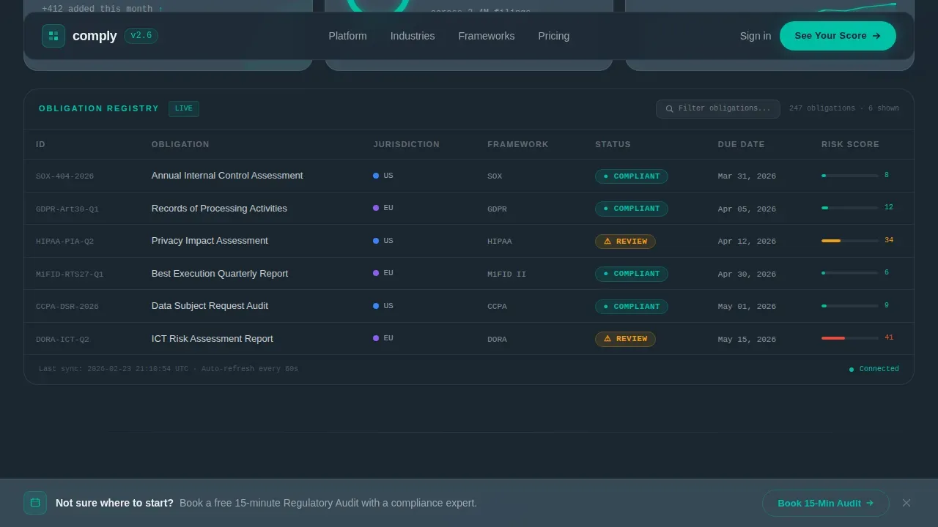Go to the Pricing page
938x527 pixels.
click(554, 36)
